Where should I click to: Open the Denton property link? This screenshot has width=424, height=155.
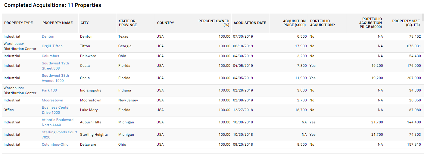click(48, 36)
